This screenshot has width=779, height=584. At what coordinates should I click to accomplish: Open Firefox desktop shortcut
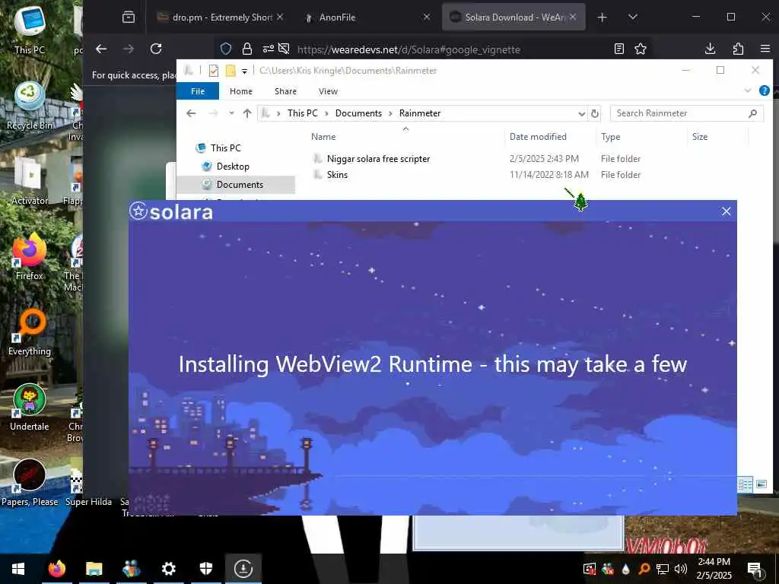coord(30,257)
